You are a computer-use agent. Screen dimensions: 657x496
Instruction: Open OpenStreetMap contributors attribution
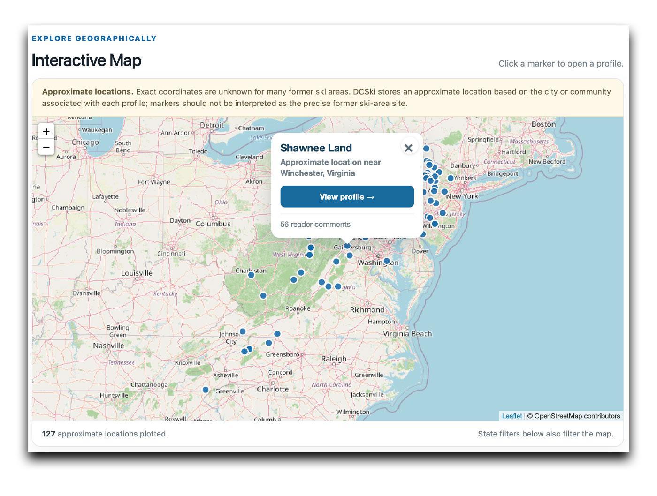click(577, 416)
